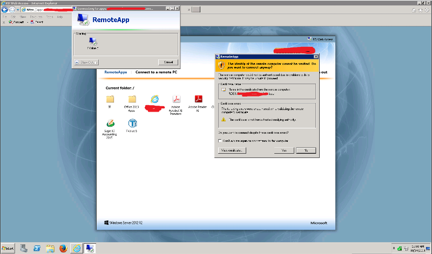
Task: Click No in certificate warning dialog
Action: (x=306, y=150)
